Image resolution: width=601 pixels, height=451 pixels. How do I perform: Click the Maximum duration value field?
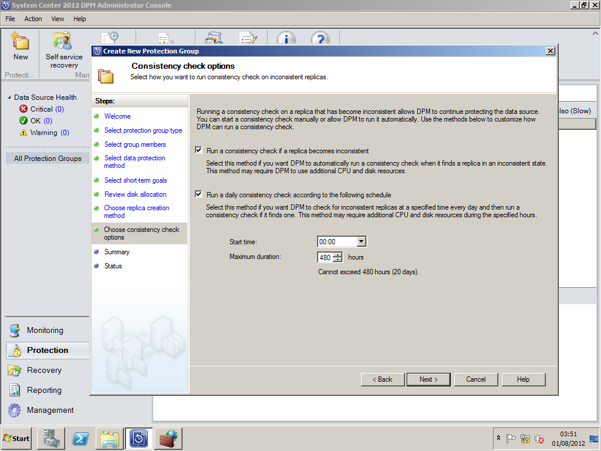coord(325,257)
